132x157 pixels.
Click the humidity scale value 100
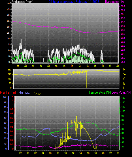coord(5,97)
